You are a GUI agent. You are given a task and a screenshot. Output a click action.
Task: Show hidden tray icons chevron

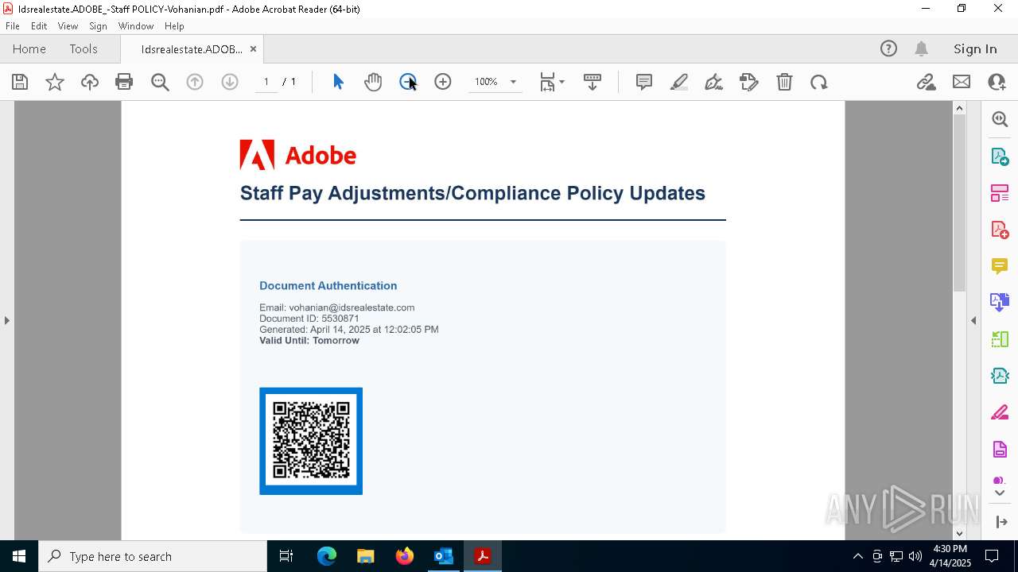coord(857,556)
